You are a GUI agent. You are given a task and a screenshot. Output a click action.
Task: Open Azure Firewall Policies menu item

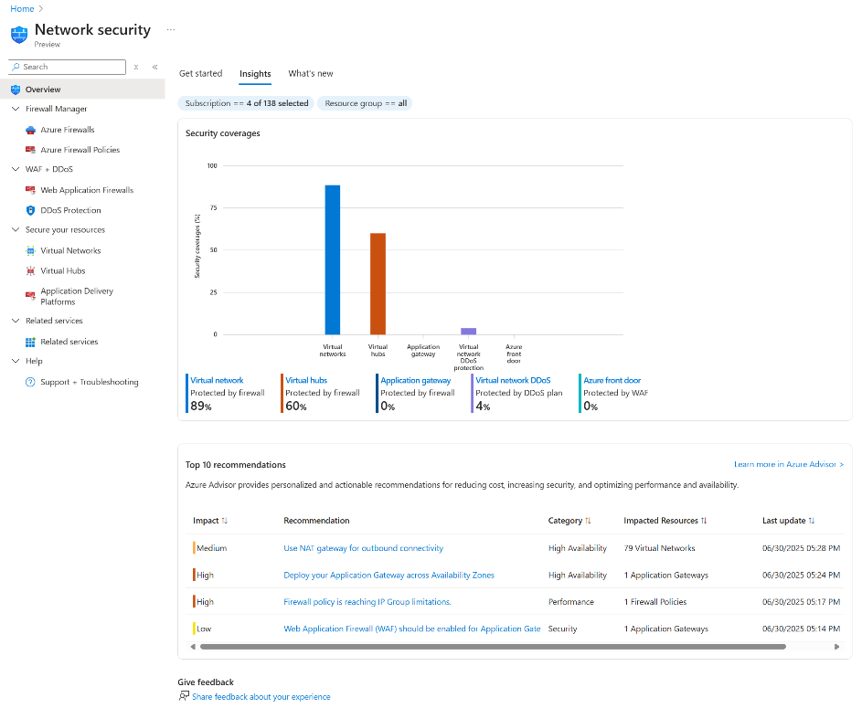82,150
